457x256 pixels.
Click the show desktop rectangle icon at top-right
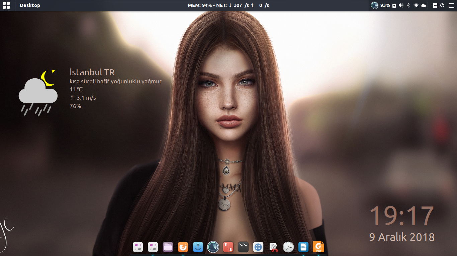point(451,5)
